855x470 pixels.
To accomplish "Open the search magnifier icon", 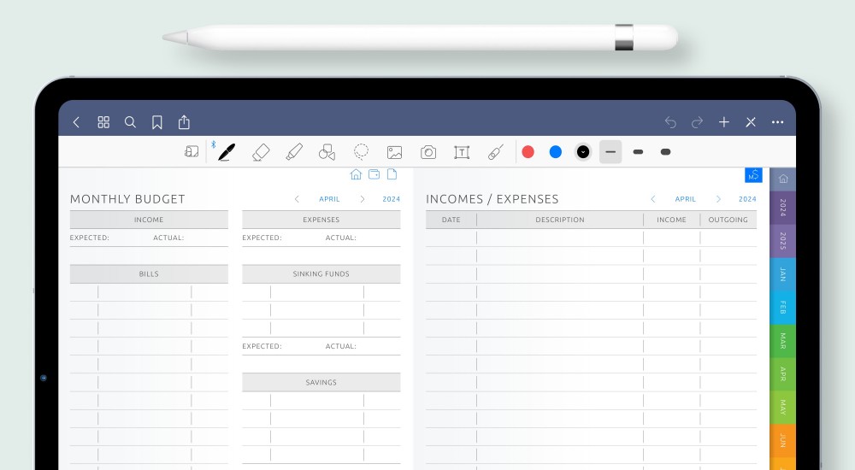I will pyautogui.click(x=130, y=122).
